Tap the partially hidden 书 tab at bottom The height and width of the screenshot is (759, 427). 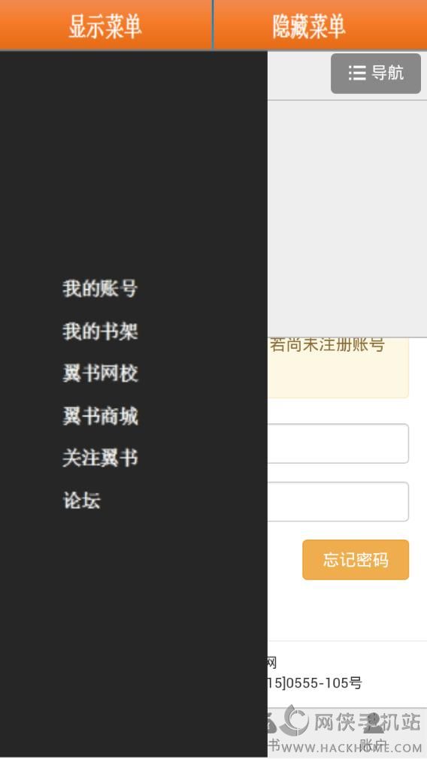[274, 745]
